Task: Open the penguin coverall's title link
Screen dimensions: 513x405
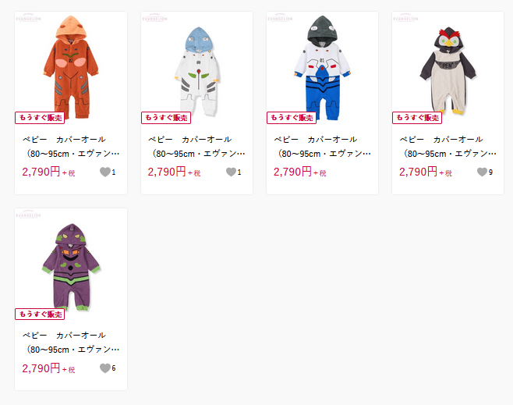Action: (448, 147)
